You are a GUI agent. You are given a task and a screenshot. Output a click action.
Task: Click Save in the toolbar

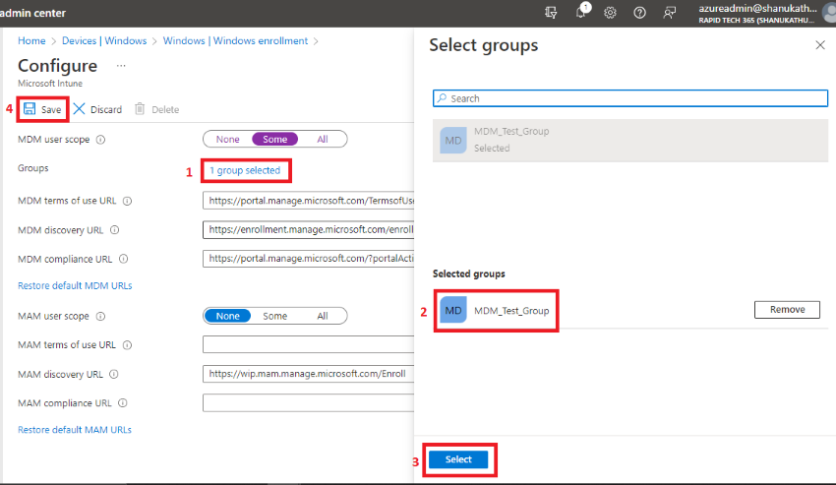(x=42, y=109)
